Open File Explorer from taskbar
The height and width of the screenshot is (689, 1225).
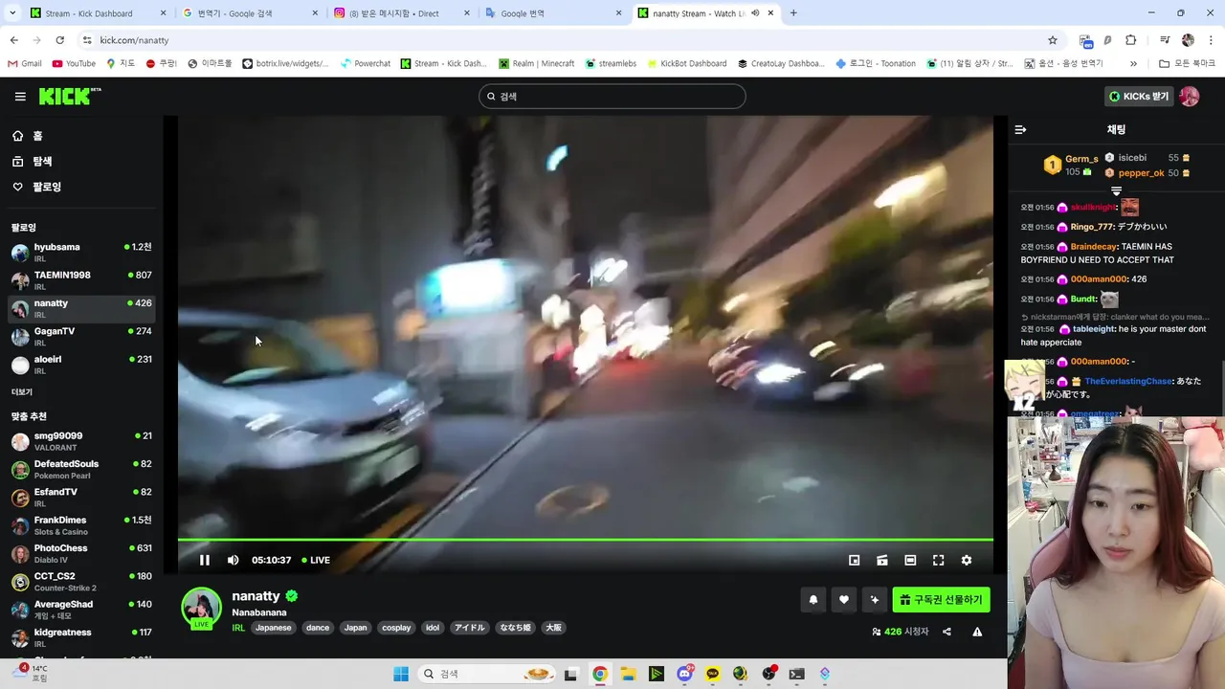pyautogui.click(x=628, y=674)
